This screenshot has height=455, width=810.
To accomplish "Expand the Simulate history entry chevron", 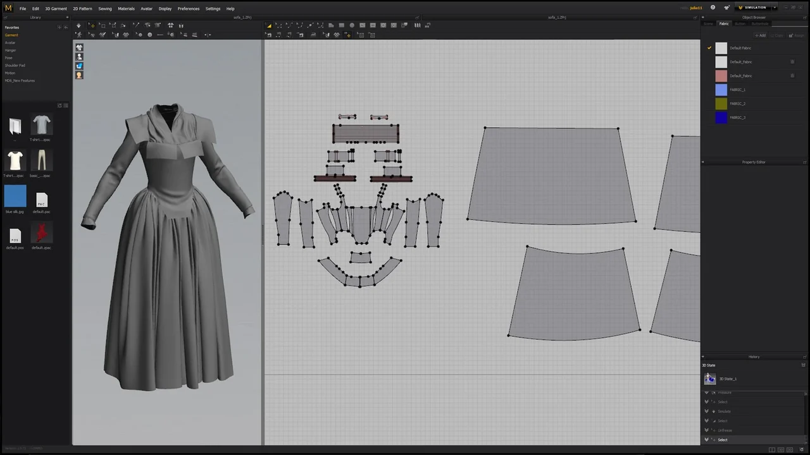I will pyautogui.click(x=707, y=411).
